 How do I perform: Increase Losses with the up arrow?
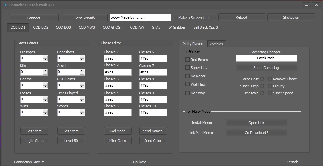45,98
